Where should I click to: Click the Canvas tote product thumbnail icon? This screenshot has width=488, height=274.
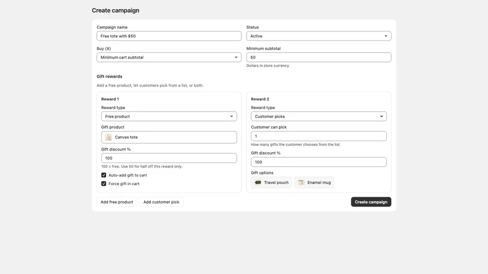[x=109, y=137]
